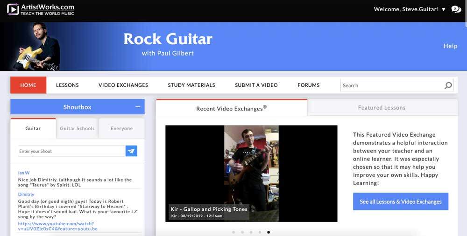Open Recent Video Exchanges tab
467x236 pixels.
[232, 108]
